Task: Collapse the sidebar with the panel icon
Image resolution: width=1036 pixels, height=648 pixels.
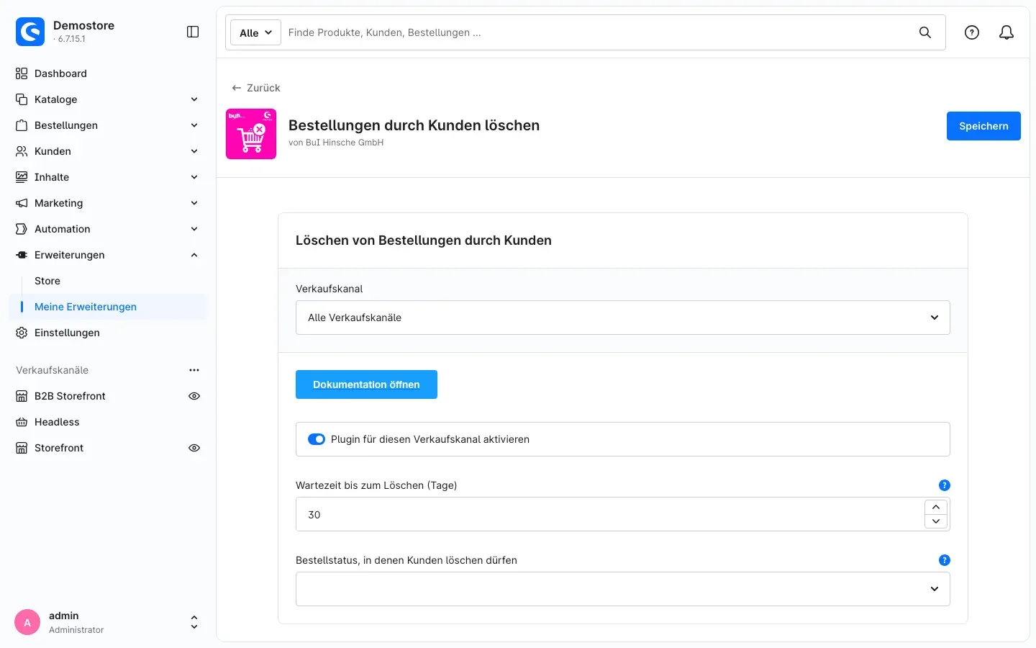Action: [193, 32]
